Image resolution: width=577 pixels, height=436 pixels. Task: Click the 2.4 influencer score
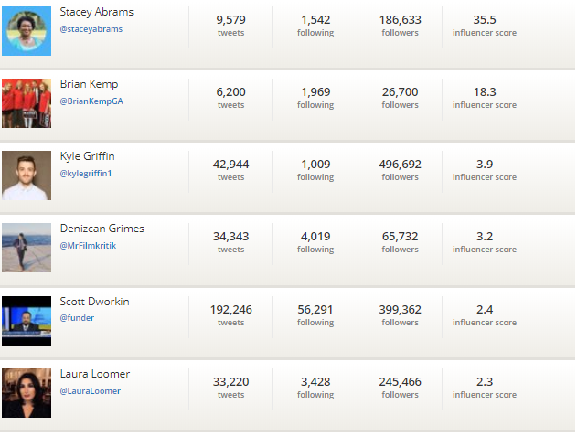point(485,310)
